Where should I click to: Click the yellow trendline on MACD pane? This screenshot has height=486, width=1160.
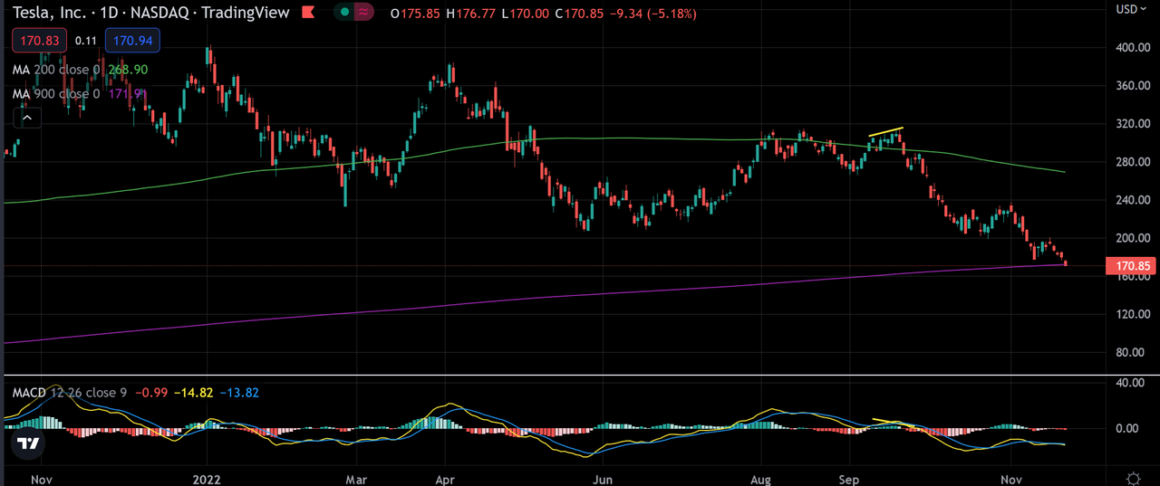(x=893, y=422)
